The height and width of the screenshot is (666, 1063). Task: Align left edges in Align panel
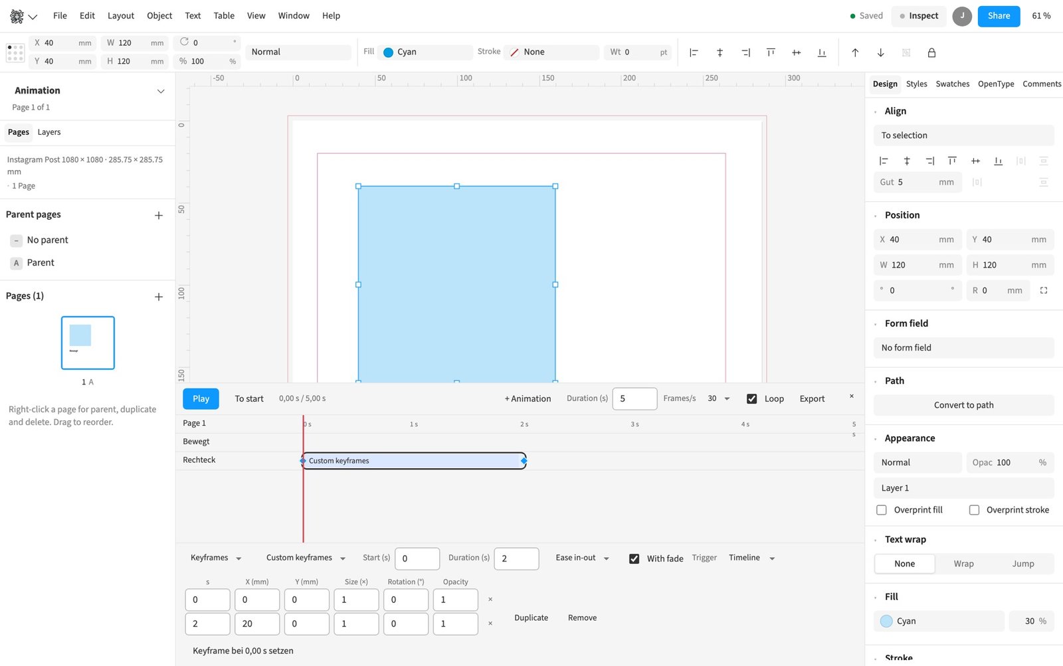coord(884,161)
